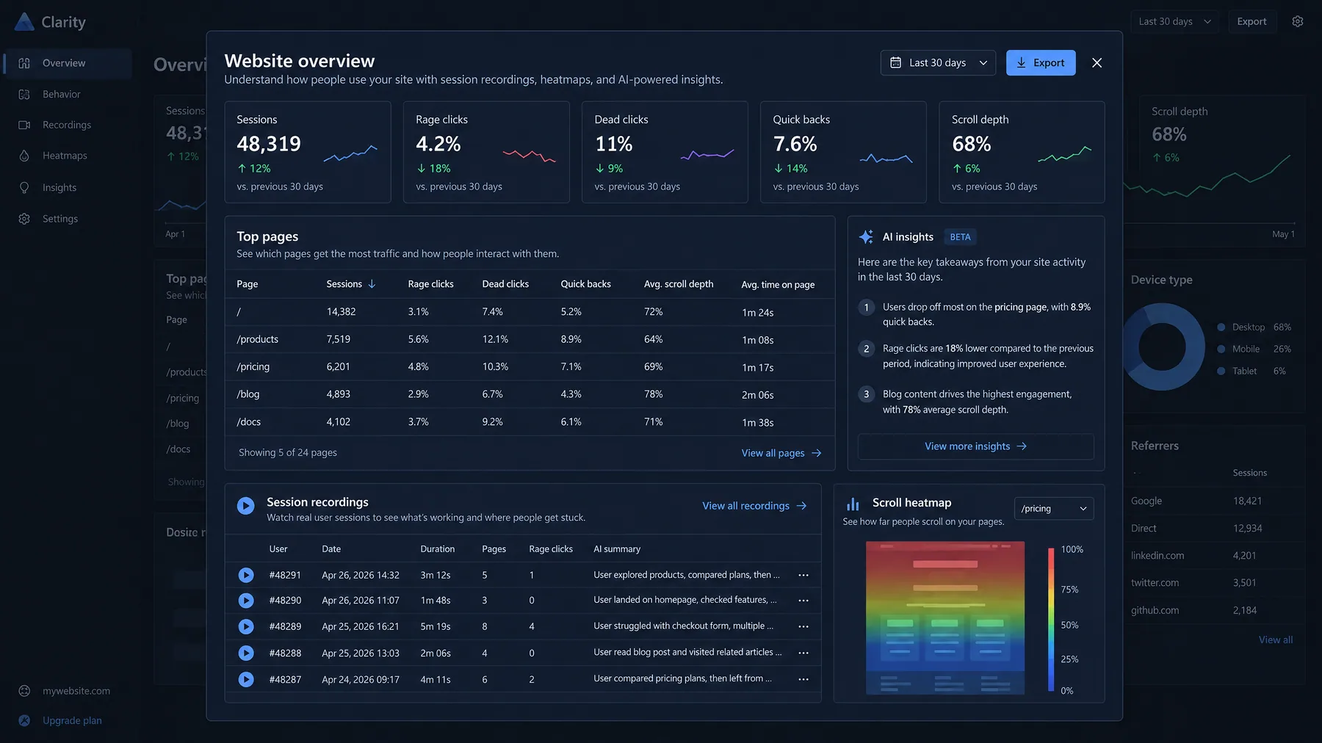This screenshot has height=743, width=1322.
Task: Click the Insights lightbulb icon in sidebar
Action: [x=24, y=188]
